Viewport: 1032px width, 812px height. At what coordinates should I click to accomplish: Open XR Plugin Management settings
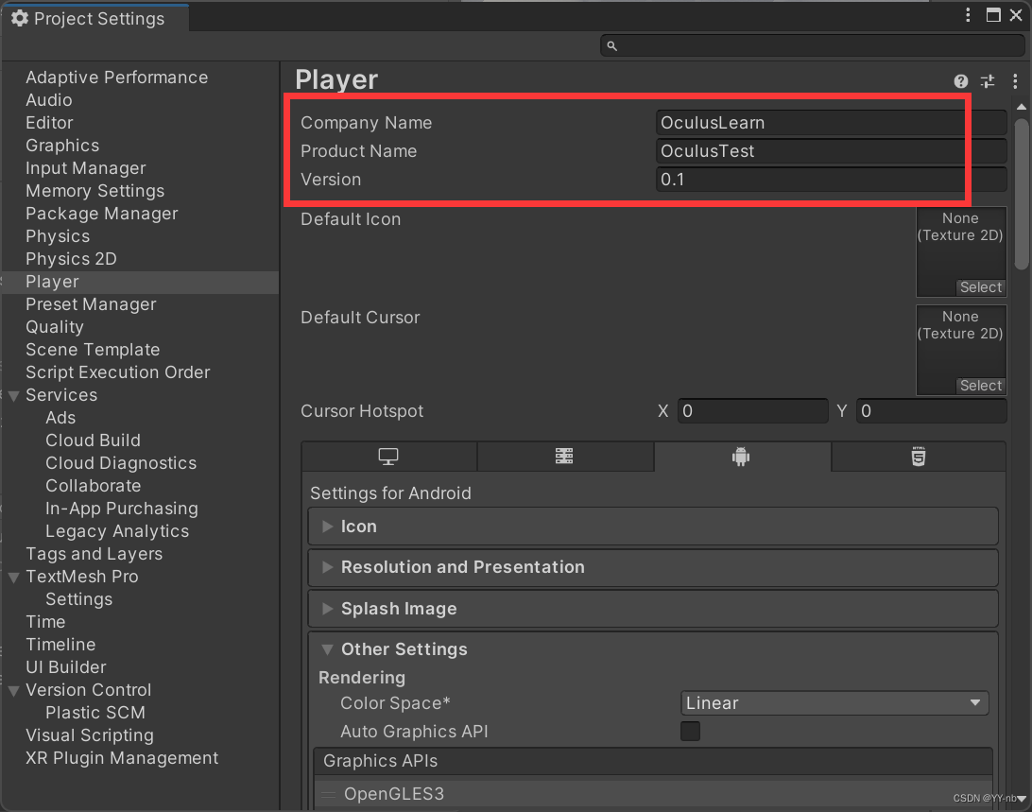tap(122, 758)
